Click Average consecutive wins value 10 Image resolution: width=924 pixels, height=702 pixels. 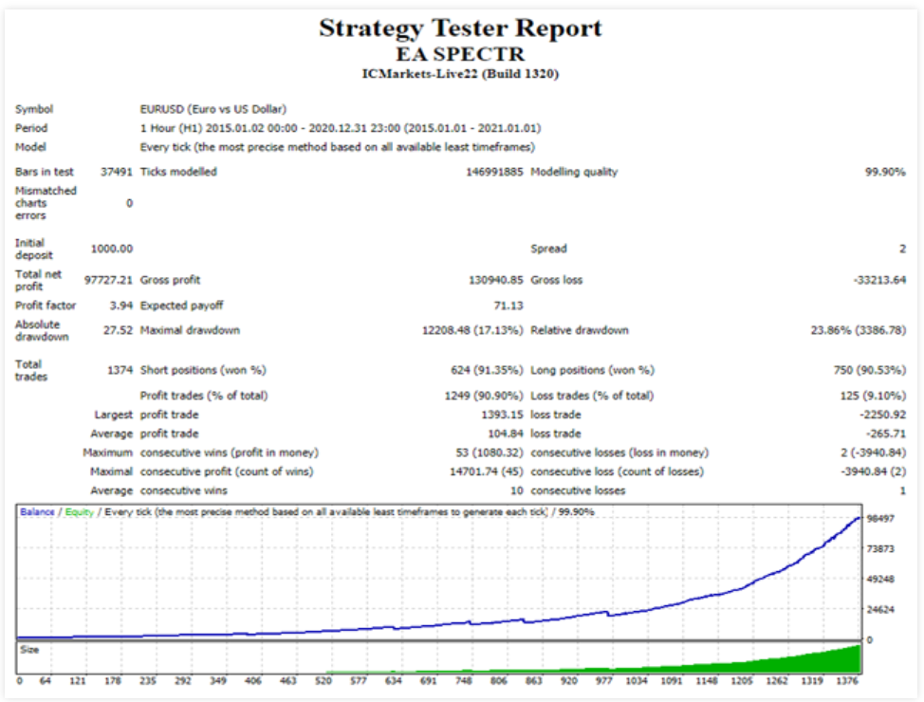(517, 490)
